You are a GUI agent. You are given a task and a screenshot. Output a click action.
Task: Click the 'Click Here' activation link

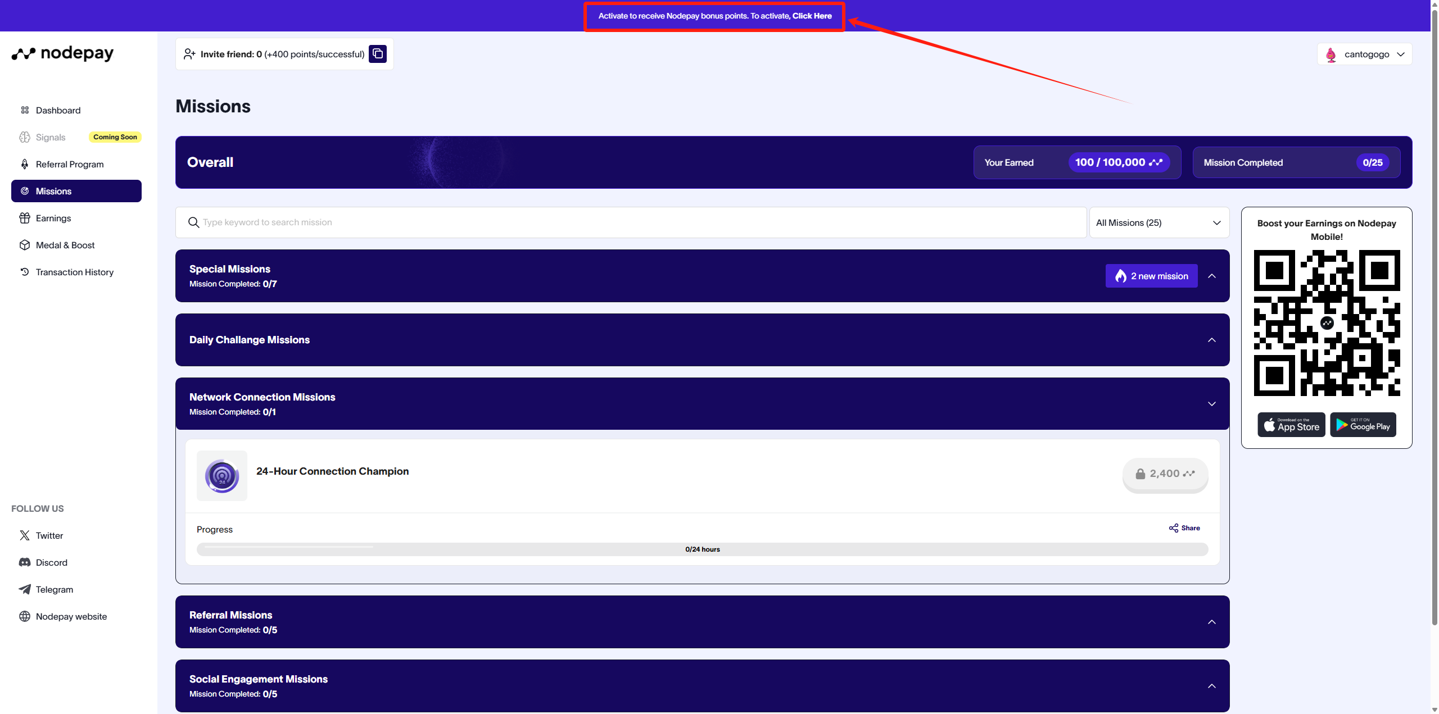pos(812,16)
